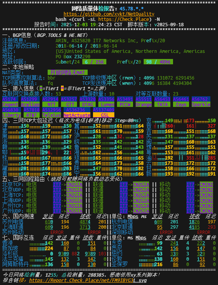This screenshot has height=285, width=218.
Task: Select the 东京 row label
Action: coord(117,243)
